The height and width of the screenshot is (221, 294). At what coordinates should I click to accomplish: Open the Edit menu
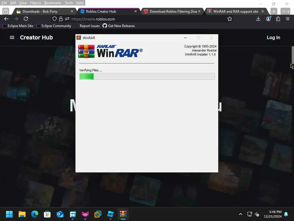pyautogui.click(x=13, y=3)
